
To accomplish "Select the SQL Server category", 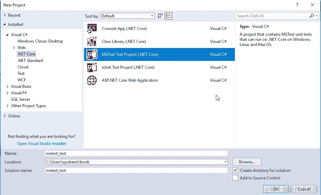I will (20, 99).
